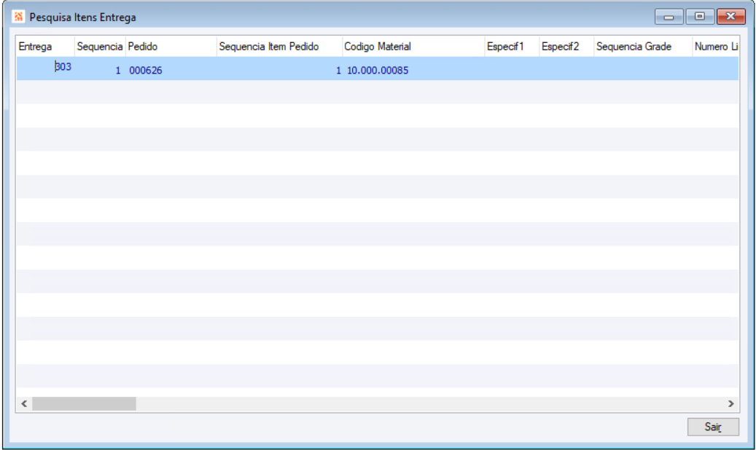
Task: Minimize the Pesquisa Itens Entrega window
Action: pyautogui.click(x=669, y=17)
